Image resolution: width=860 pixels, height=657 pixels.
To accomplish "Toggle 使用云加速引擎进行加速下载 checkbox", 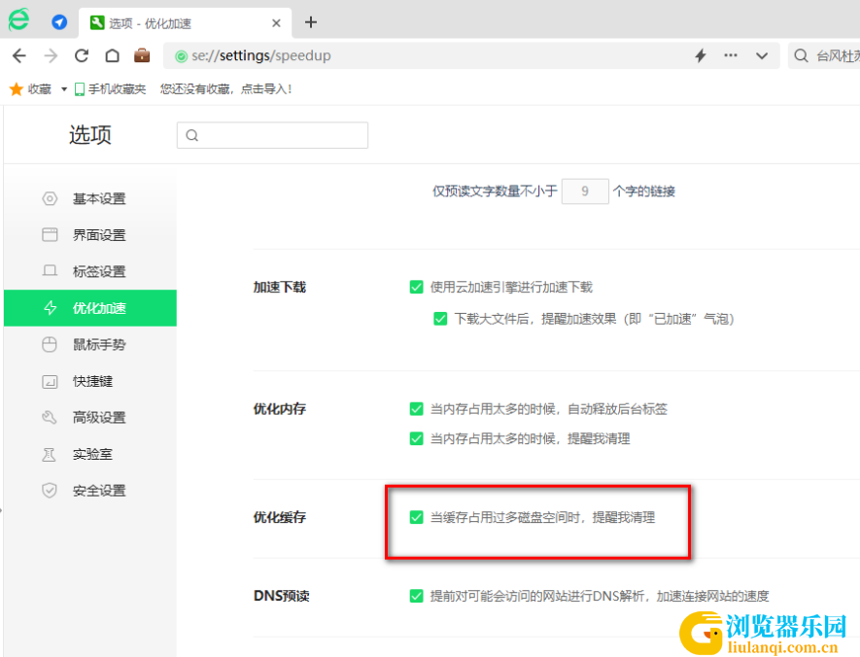I will 416,287.
